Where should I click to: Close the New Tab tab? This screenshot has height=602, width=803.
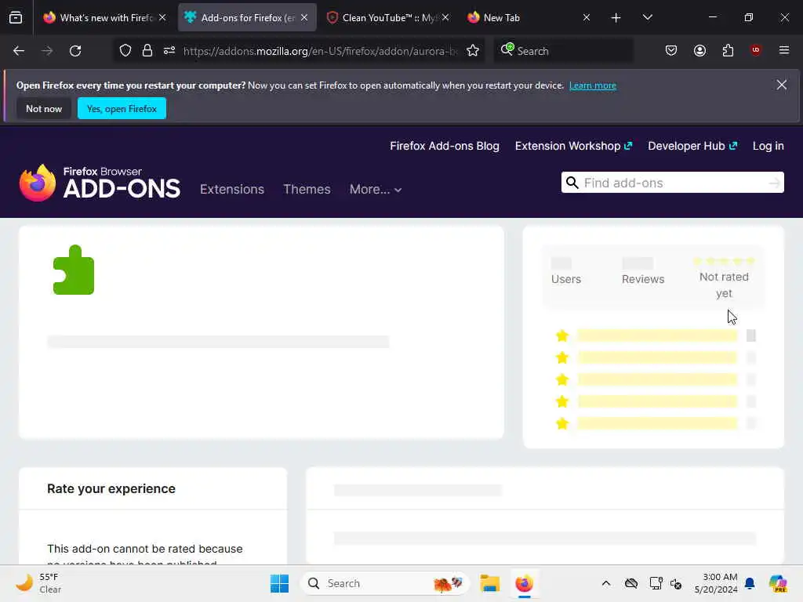[x=587, y=17]
